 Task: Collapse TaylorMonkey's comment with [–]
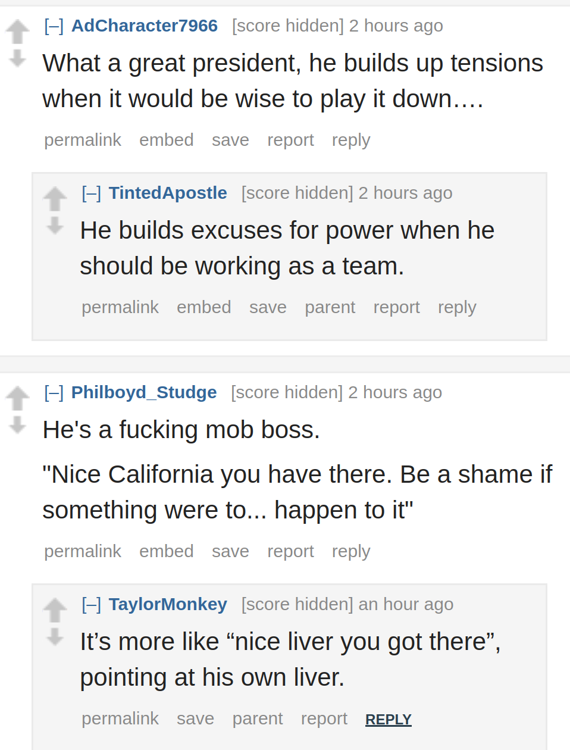[x=91, y=605]
